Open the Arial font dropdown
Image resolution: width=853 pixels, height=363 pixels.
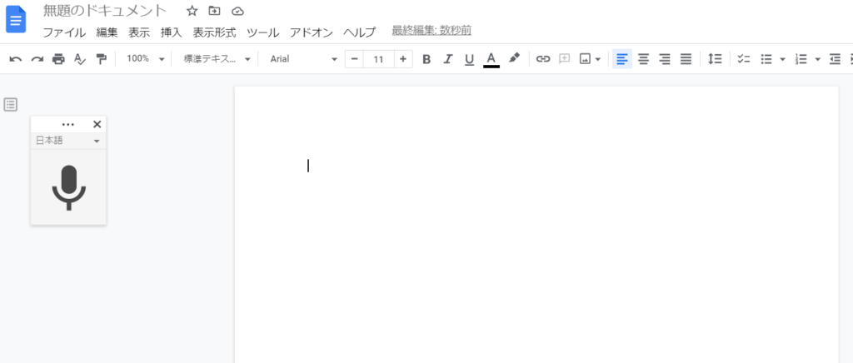(303, 58)
